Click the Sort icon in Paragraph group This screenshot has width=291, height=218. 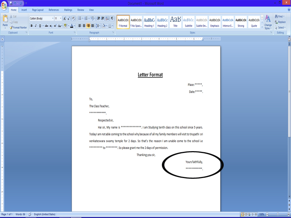pyautogui.click(x=106, y=18)
